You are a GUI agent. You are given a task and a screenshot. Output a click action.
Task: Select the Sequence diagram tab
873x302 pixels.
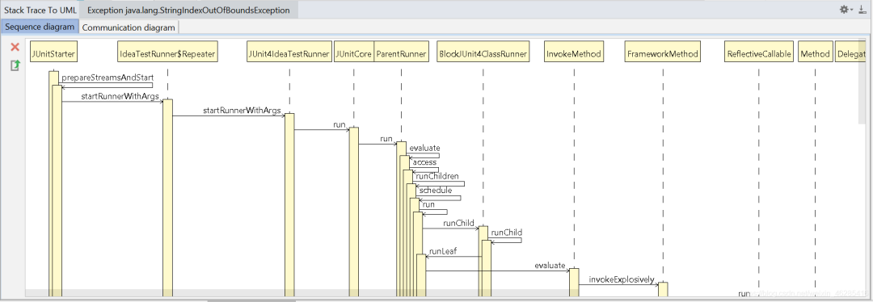[40, 27]
